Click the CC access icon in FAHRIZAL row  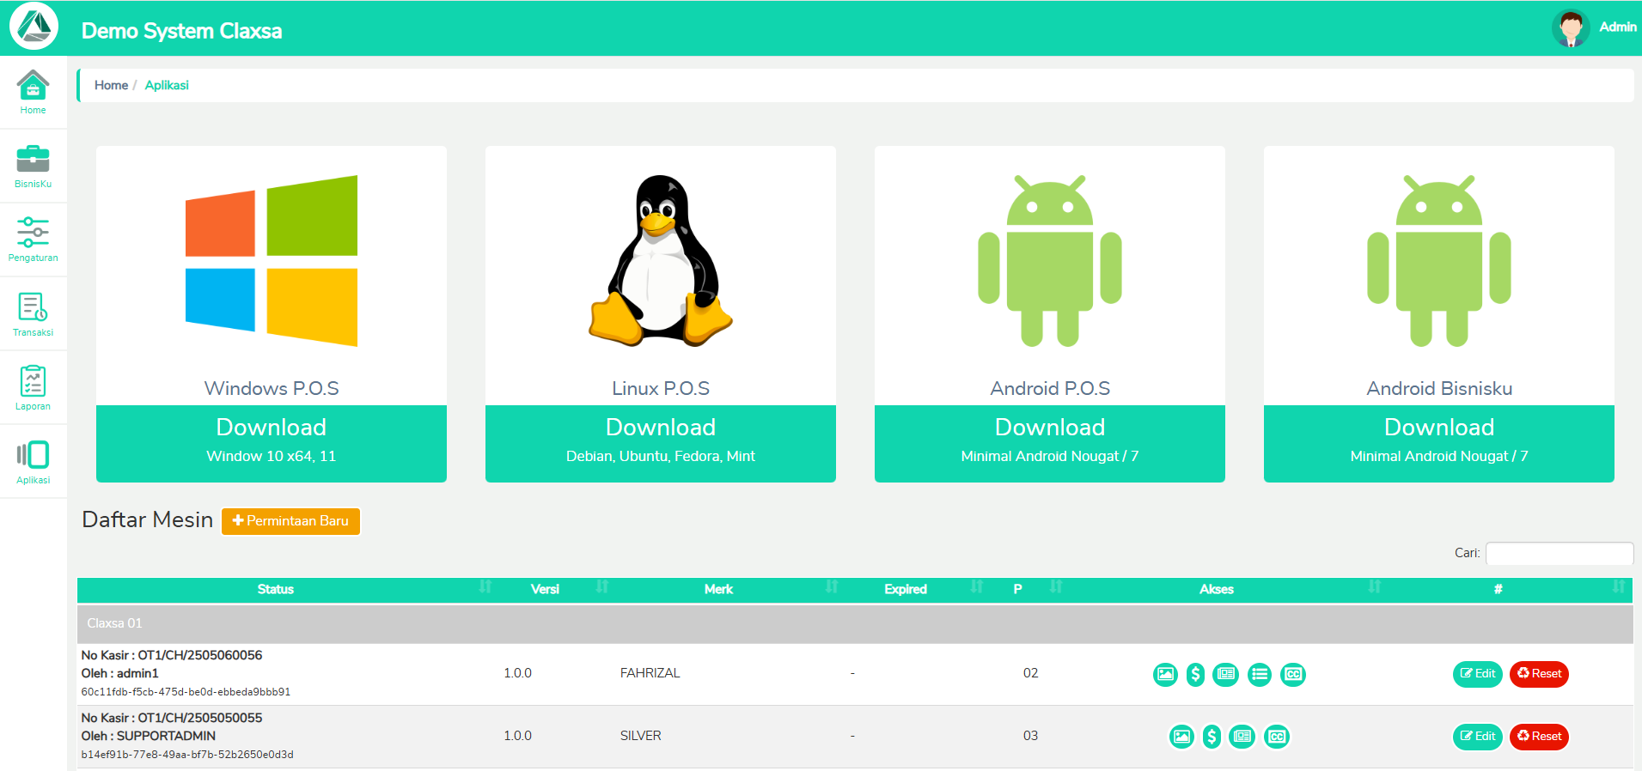1293,675
